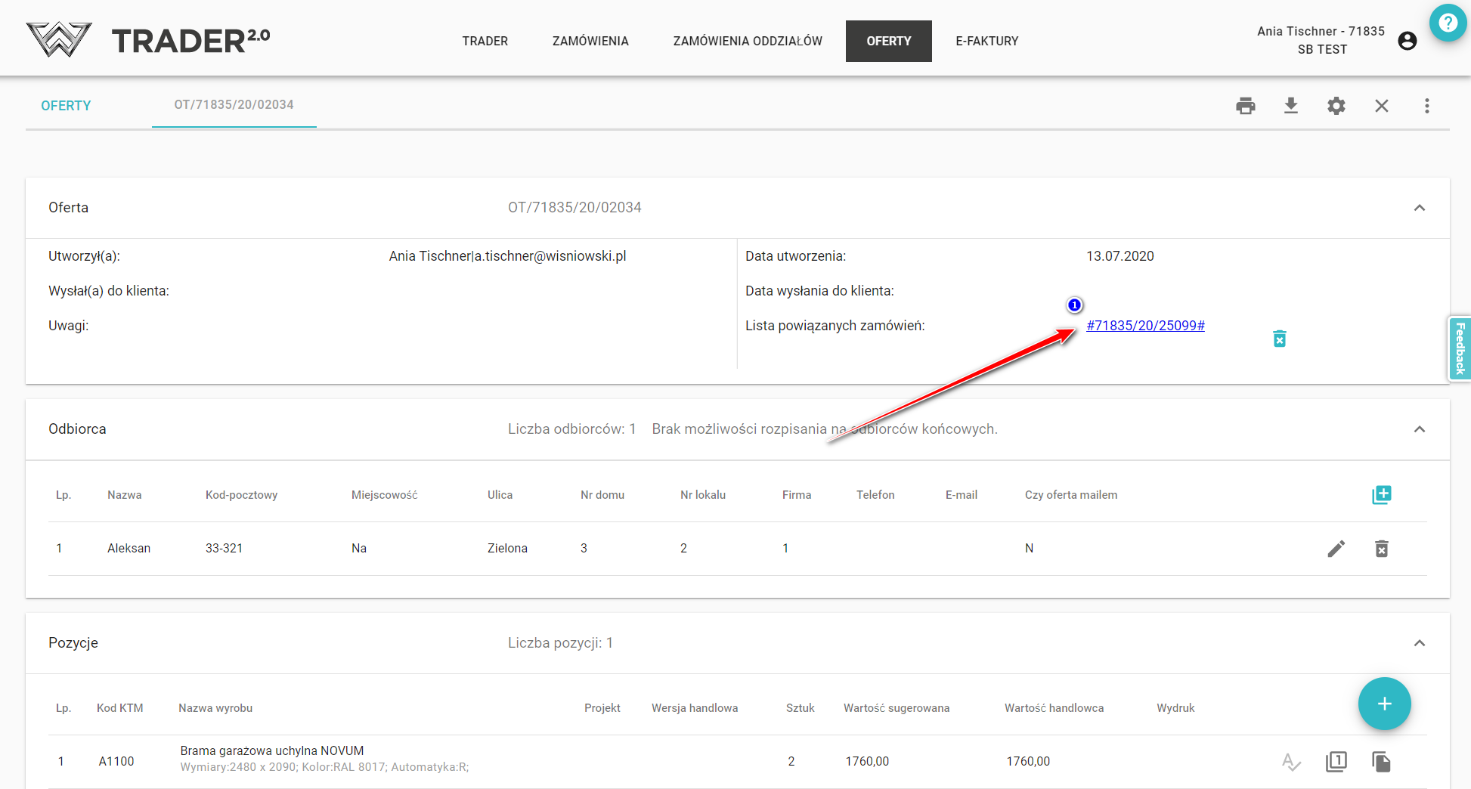Open the ZAMÓWIENIA menu
The width and height of the screenshot is (1471, 789).
tap(590, 41)
